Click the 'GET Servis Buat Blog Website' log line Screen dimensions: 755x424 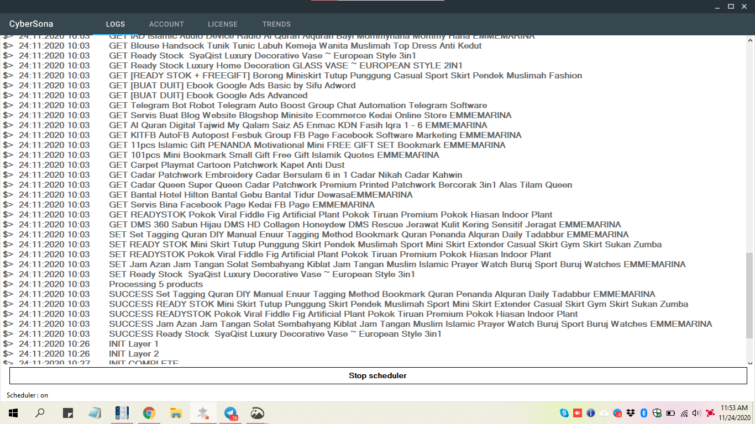[x=310, y=115]
